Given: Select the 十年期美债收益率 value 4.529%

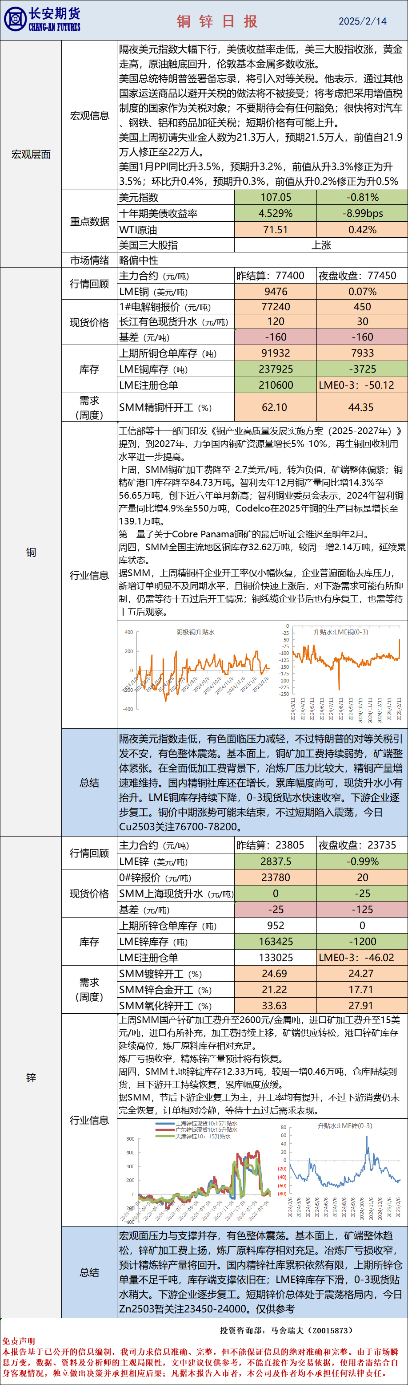Looking at the screenshot, I should tap(276, 213).
